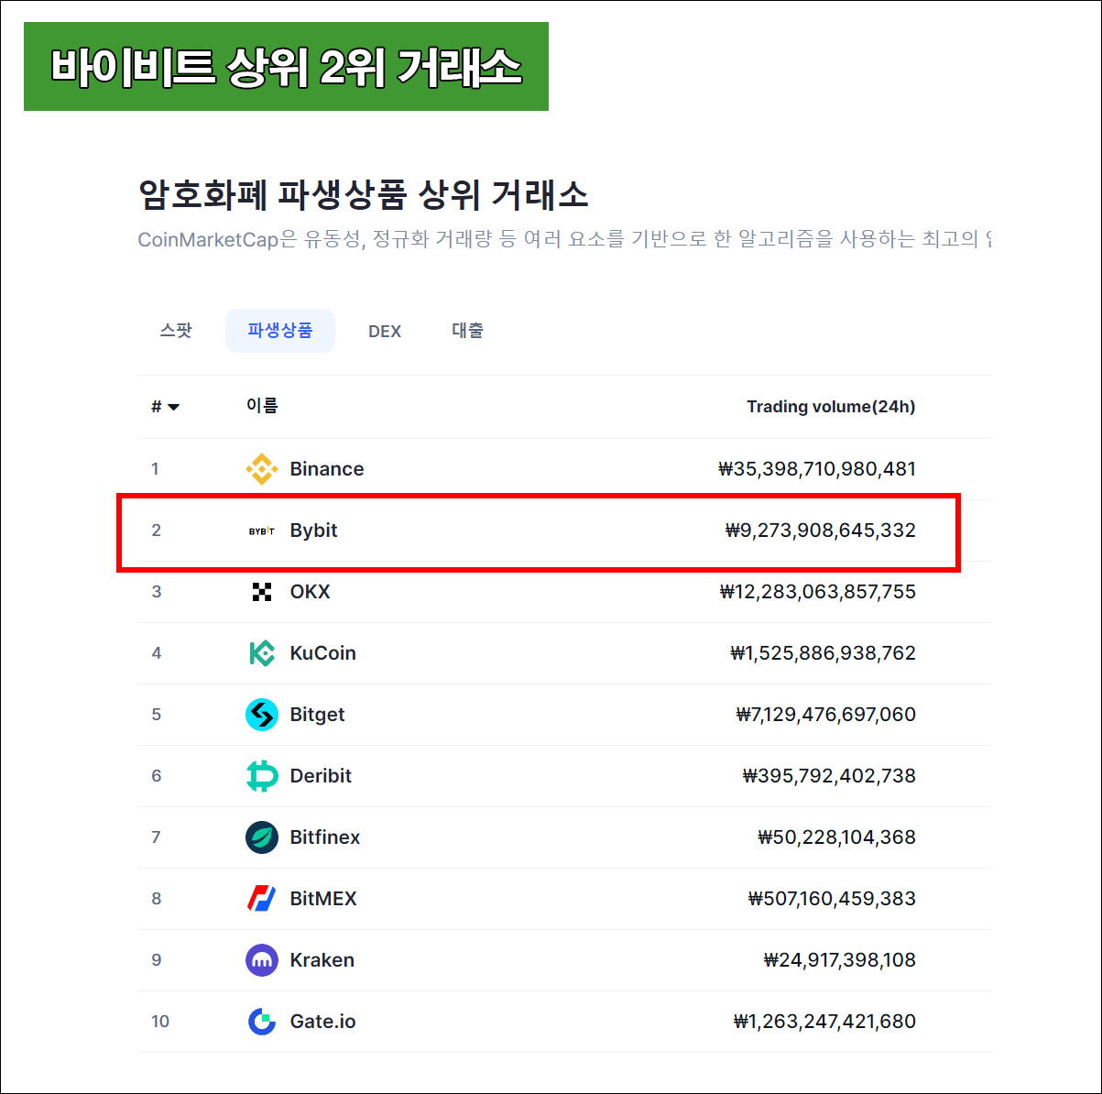The height and width of the screenshot is (1094, 1102).
Task: Click Bybit volume ₩9,273,908,645,332
Action: [821, 531]
